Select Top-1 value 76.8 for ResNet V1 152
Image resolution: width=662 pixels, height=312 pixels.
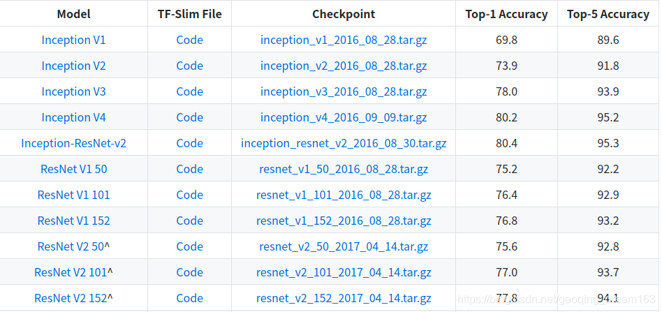(x=507, y=221)
